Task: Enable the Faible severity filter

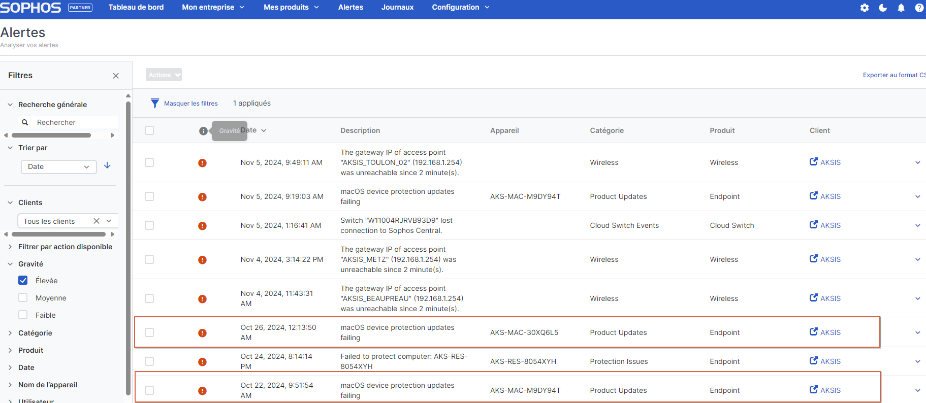Action: (23, 315)
